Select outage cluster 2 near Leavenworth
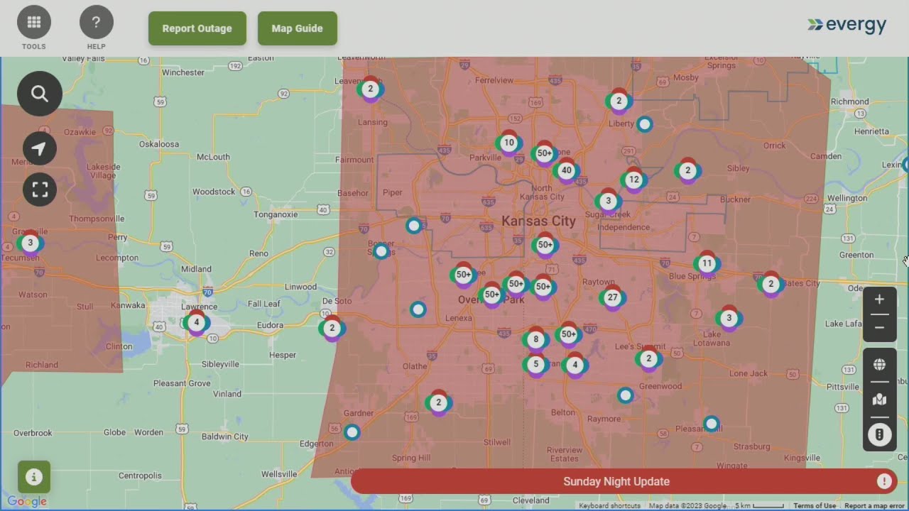909x511 pixels. tap(370, 89)
